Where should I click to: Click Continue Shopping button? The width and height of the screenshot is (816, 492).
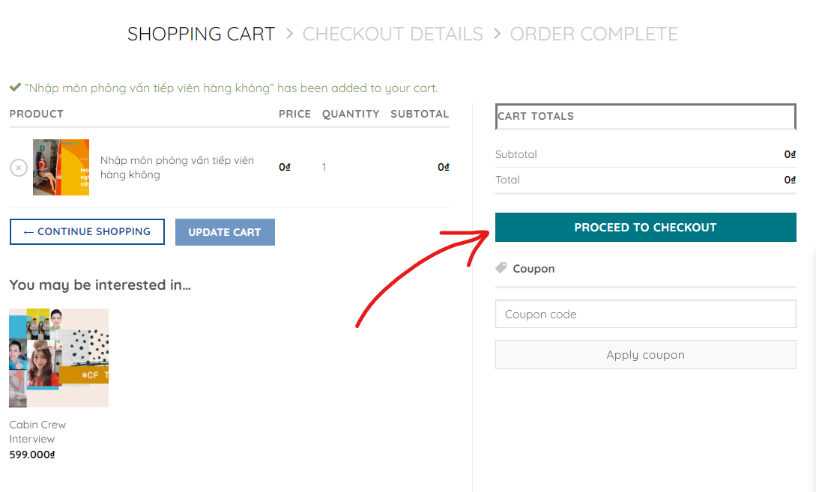click(x=87, y=231)
